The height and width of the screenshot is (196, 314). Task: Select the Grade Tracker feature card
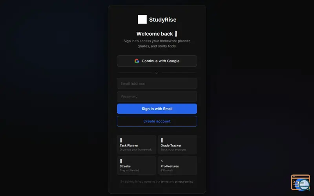(x=177, y=145)
